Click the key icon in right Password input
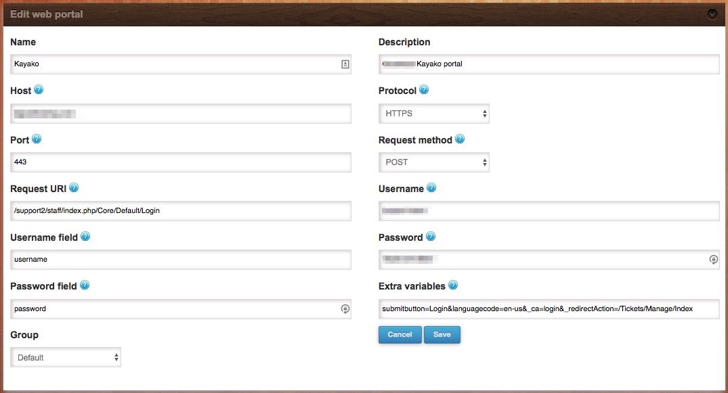The height and width of the screenshot is (393, 728). pyautogui.click(x=714, y=259)
